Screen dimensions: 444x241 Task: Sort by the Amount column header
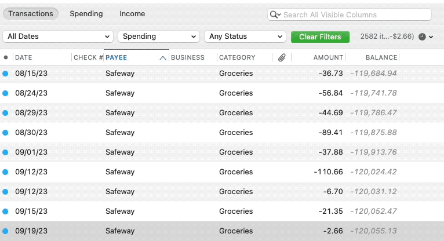[x=328, y=57]
